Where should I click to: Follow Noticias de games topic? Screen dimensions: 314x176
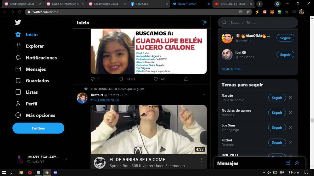(277, 113)
